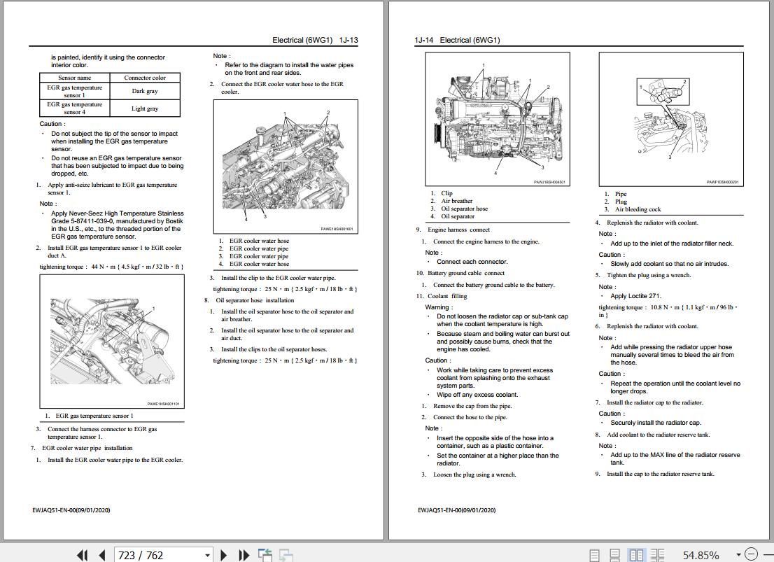Go to the previous page
The image size is (774, 562).
pos(103,554)
